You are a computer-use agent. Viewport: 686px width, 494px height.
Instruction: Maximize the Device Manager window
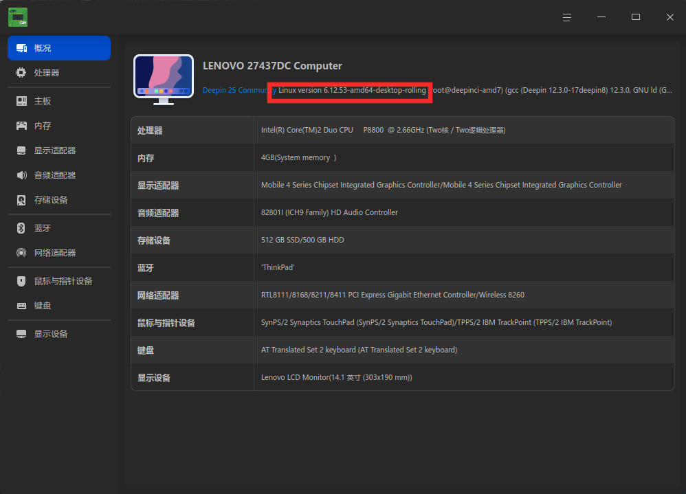[636, 17]
